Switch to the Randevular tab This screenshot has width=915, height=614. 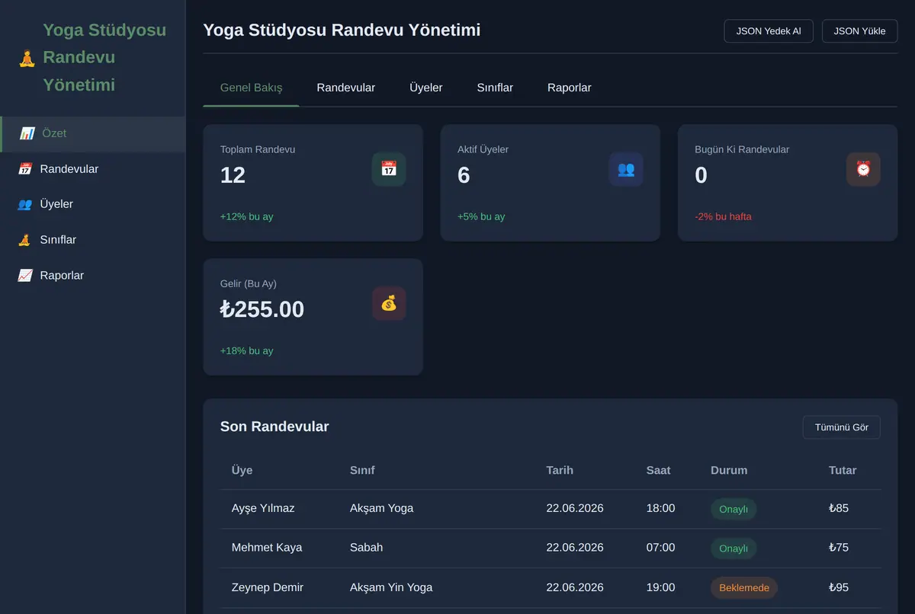346,88
